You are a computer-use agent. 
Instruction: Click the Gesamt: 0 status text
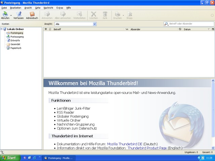(x=207, y=152)
